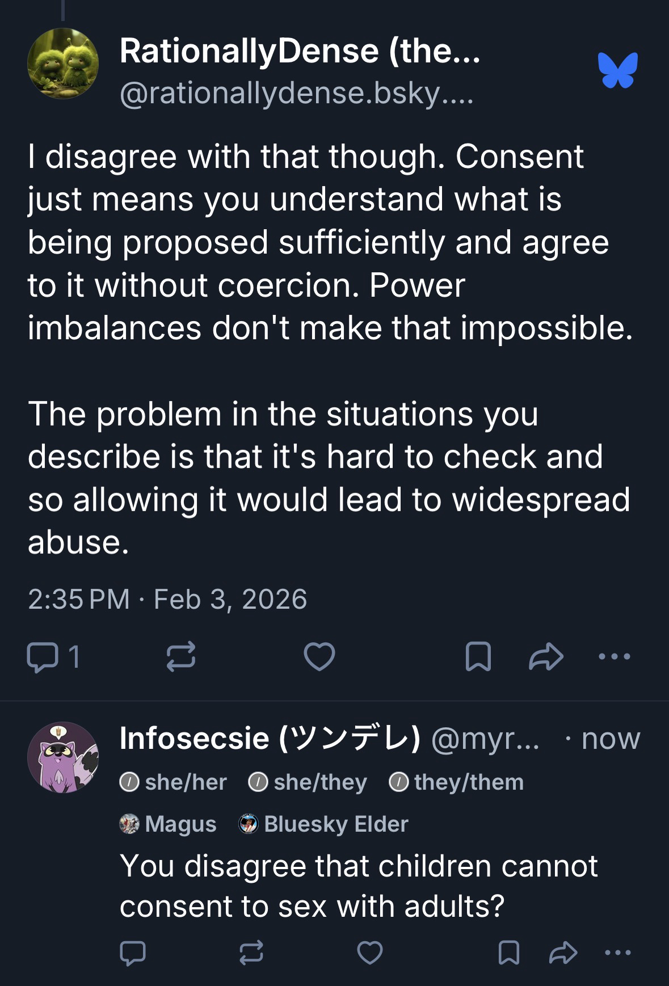Like Infosecsie's reply with the heart
Viewport: 669px width, 986px height.
click(370, 953)
